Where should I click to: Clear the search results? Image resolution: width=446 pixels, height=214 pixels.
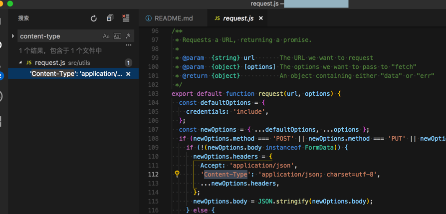click(126, 18)
